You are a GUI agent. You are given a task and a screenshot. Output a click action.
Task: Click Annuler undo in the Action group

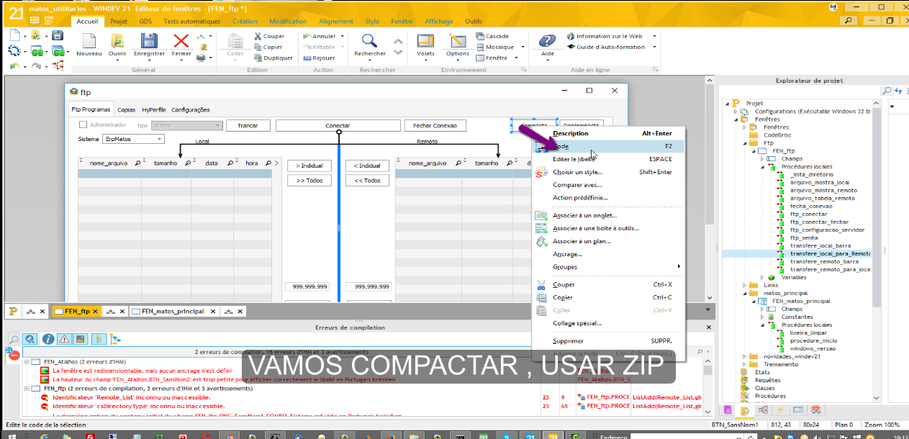[319, 36]
